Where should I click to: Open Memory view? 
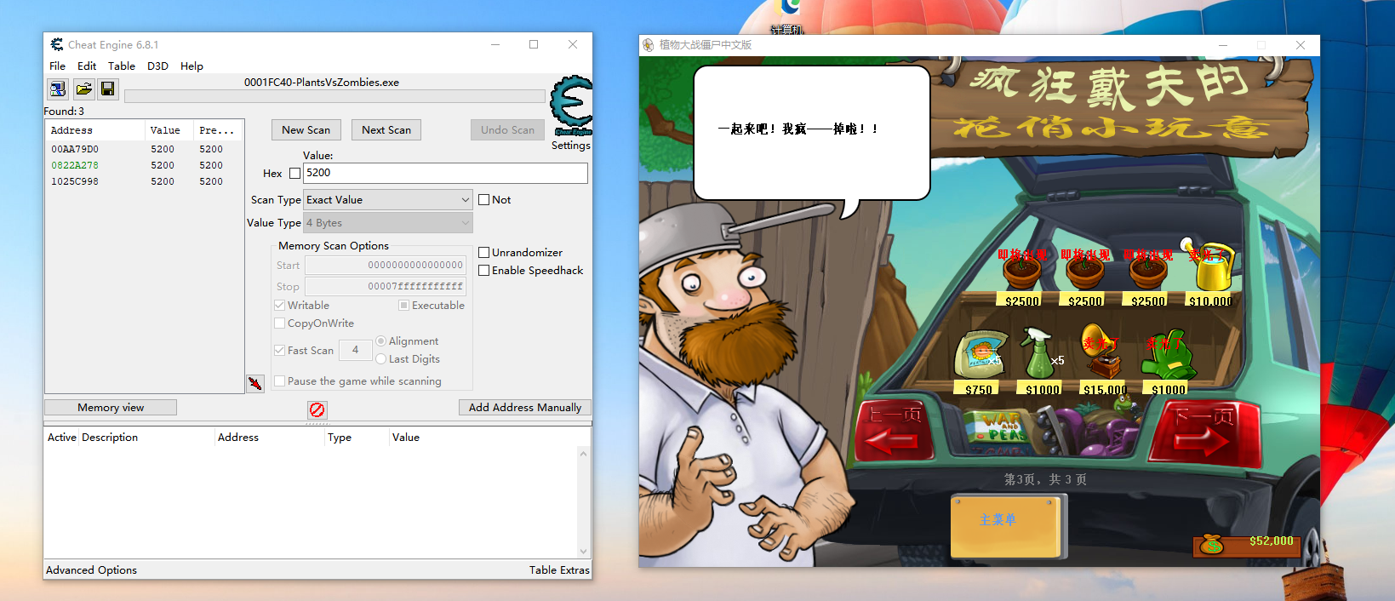(x=111, y=408)
